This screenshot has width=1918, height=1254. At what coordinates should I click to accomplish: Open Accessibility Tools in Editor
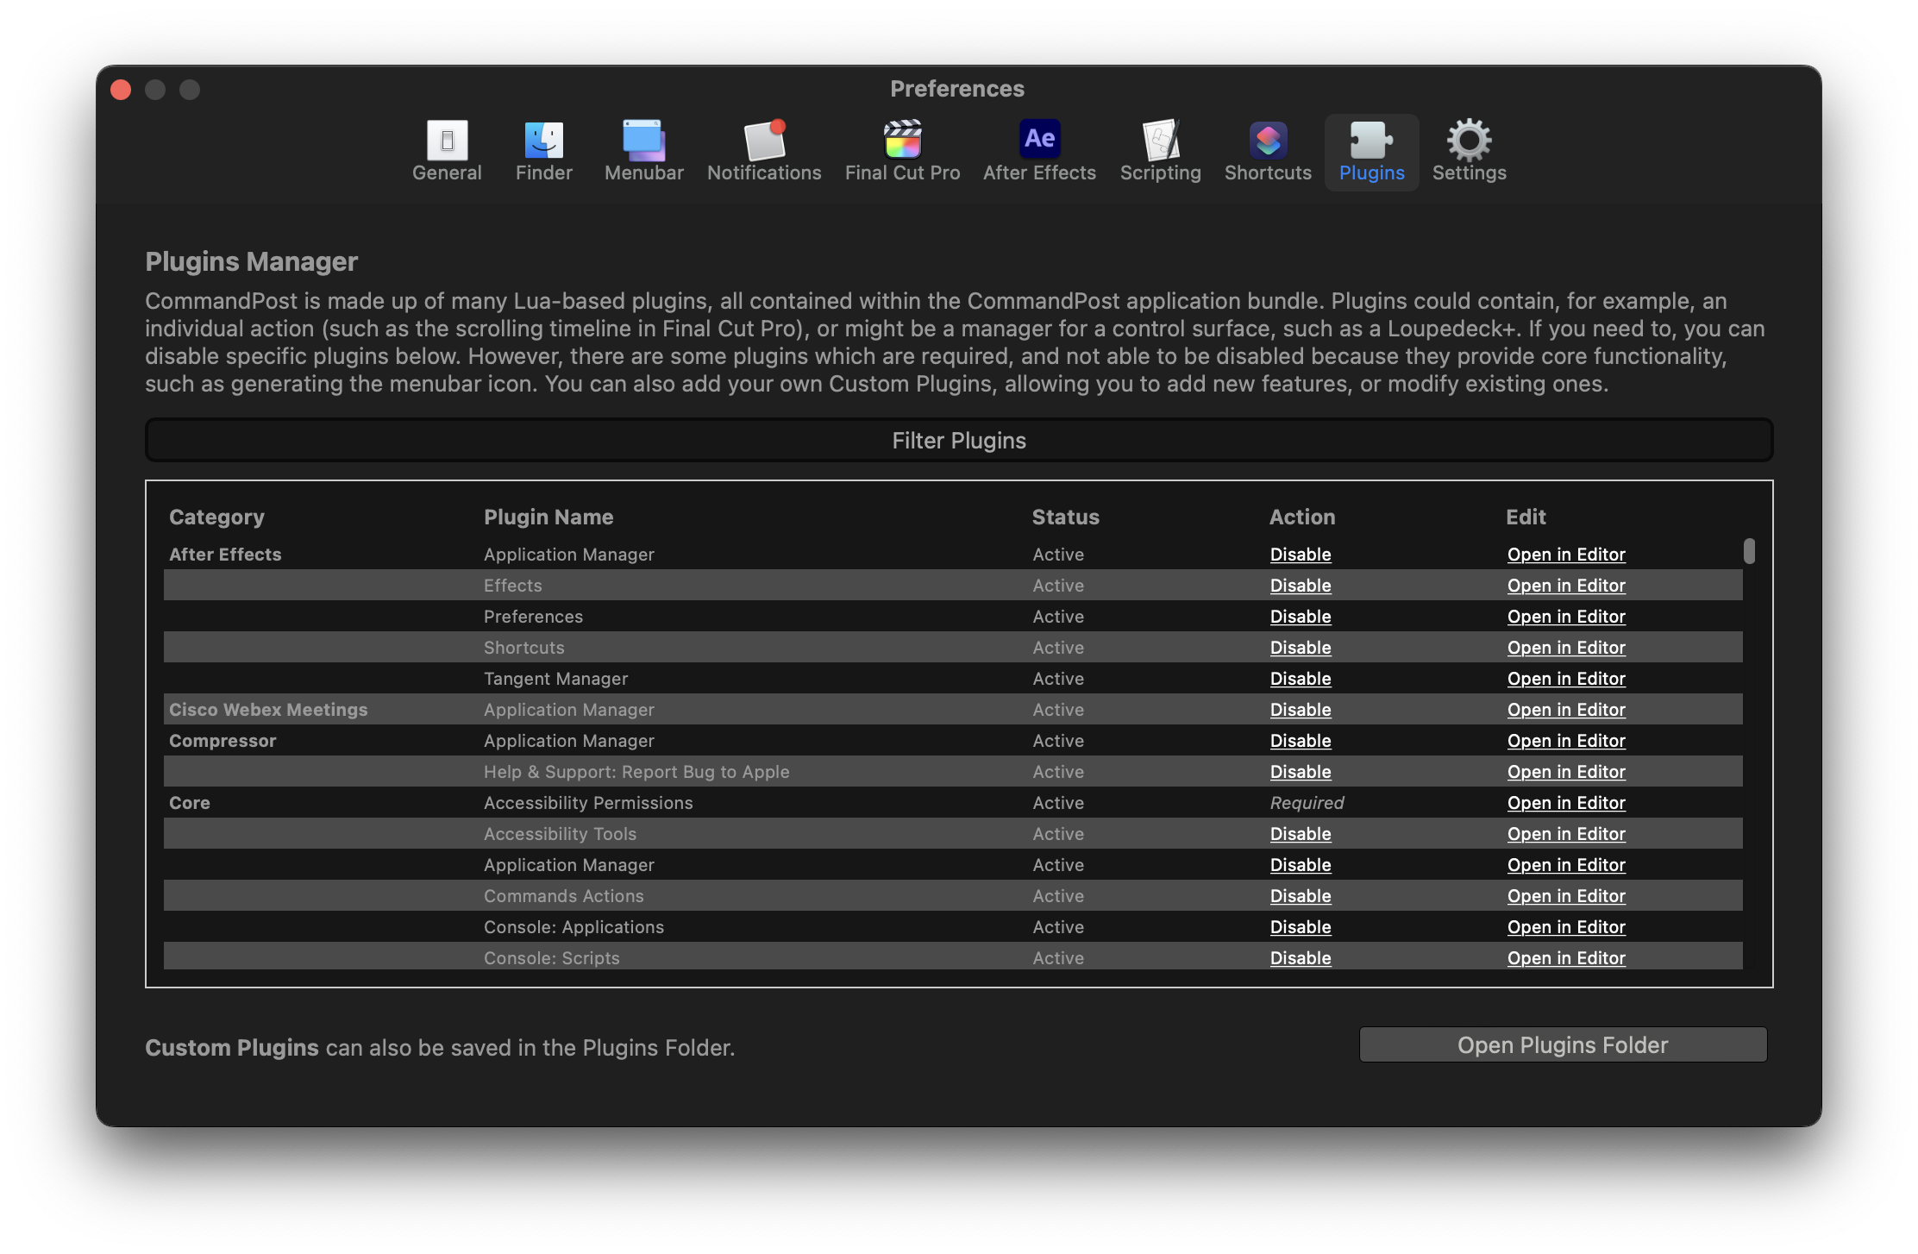pyautogui.click(x=1566, y=834)
